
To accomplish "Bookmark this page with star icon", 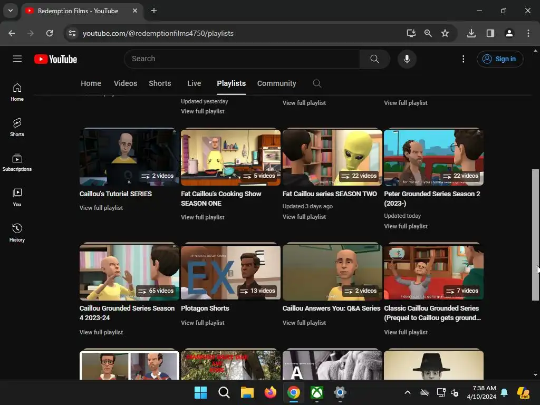I will pyautogui.click(x=445, y=33).
